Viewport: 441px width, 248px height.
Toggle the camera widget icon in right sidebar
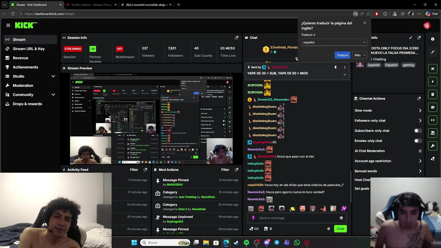click(433, 133)
